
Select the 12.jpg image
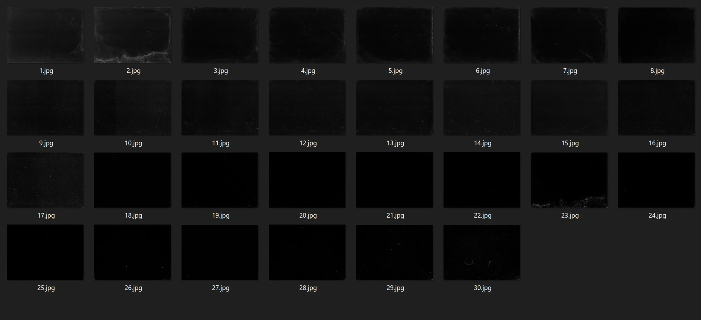click(x=307, y=108)
